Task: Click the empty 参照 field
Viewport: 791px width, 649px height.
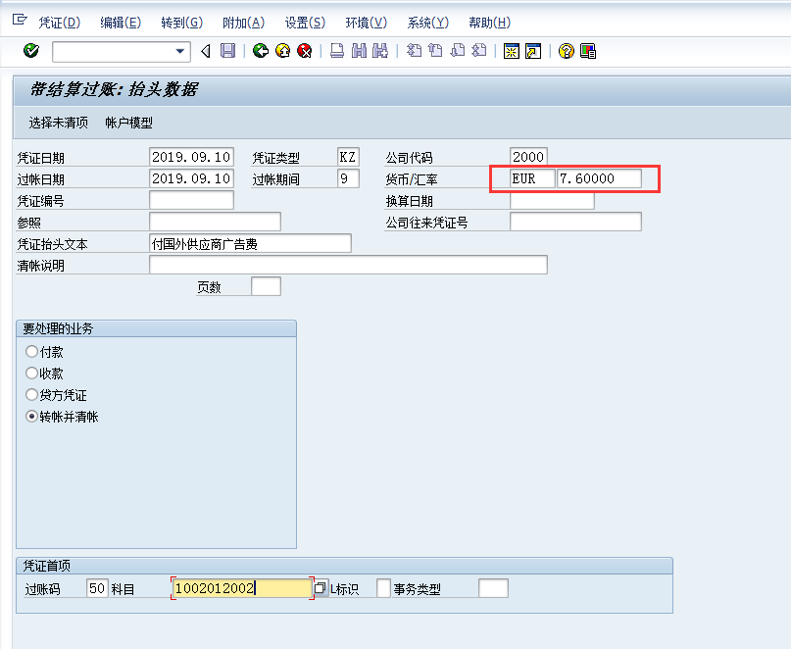Action: point(215,222)
